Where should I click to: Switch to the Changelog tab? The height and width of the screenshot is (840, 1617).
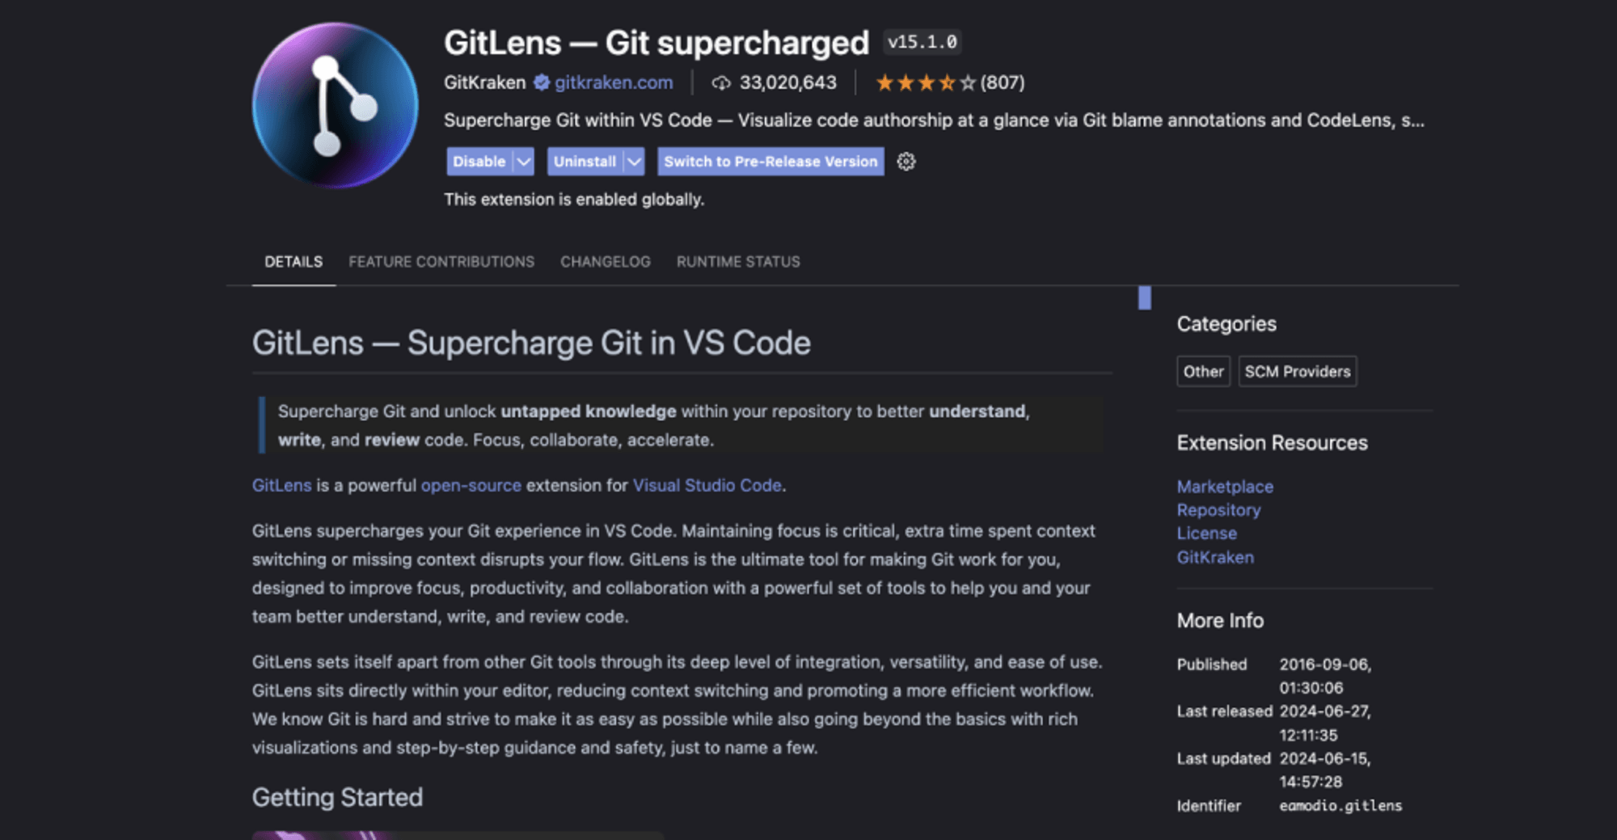[606, 262]
